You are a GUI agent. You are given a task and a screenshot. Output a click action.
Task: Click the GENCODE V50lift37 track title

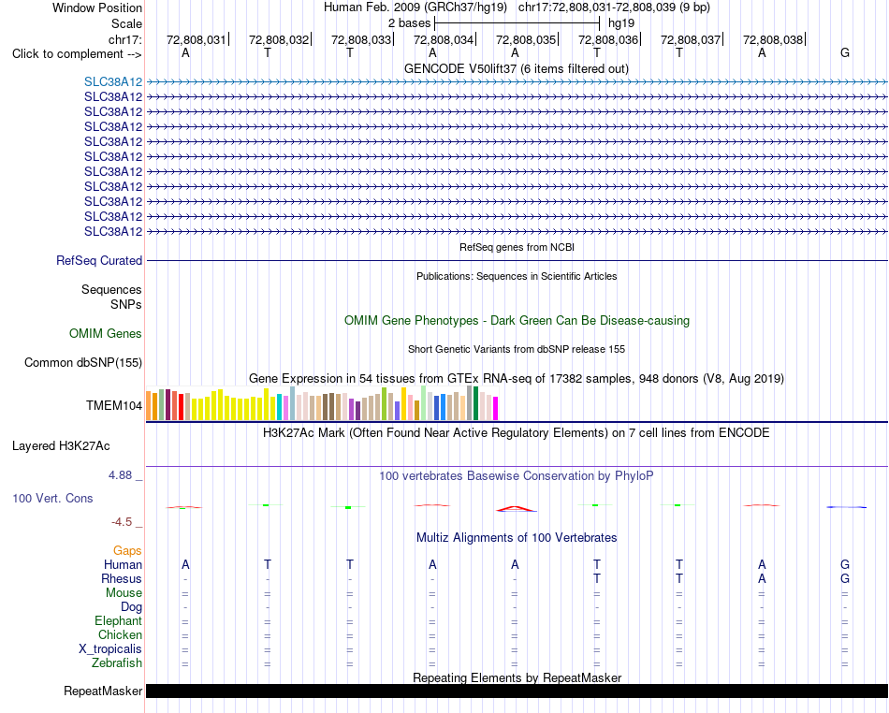(x=517, y=68)
